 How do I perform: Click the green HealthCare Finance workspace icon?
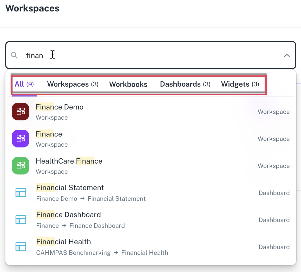(x=21, y=166)
